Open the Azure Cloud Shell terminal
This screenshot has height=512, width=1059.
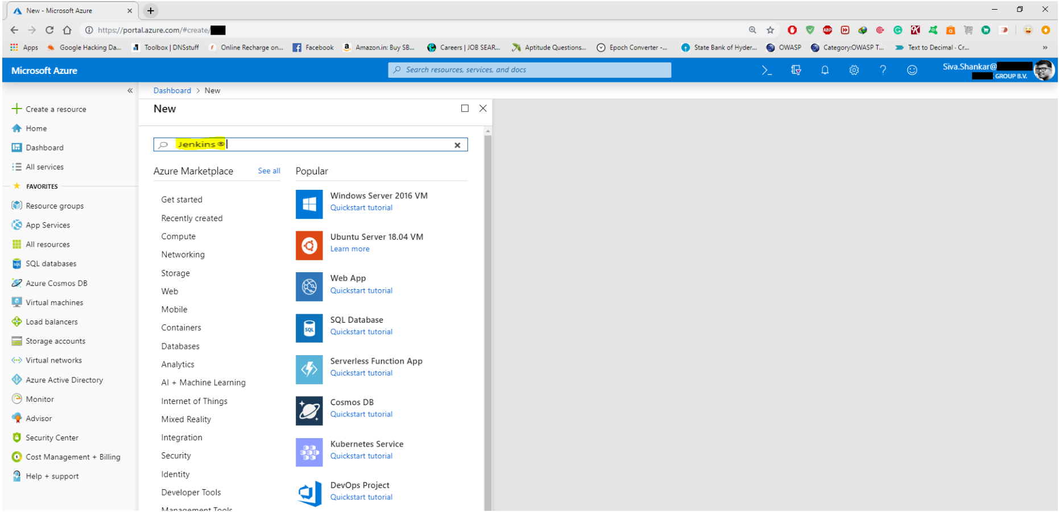766,70
